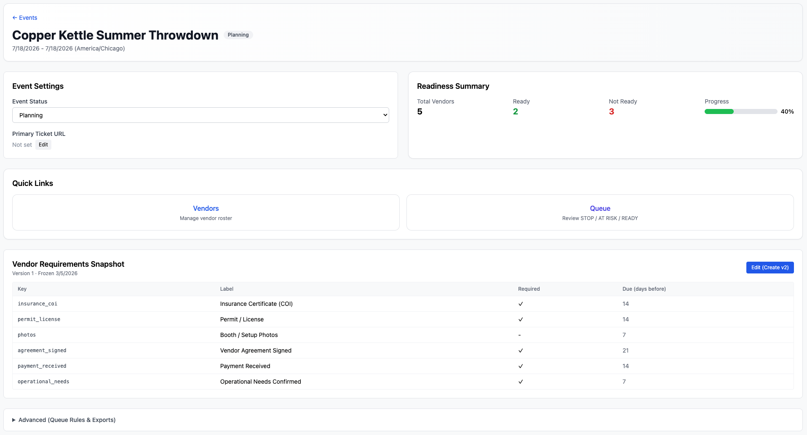The width and height of the screenshot is (807, 435).
Task: Click the checkmark for Operational Needs Confirmed
Action: 521,382
